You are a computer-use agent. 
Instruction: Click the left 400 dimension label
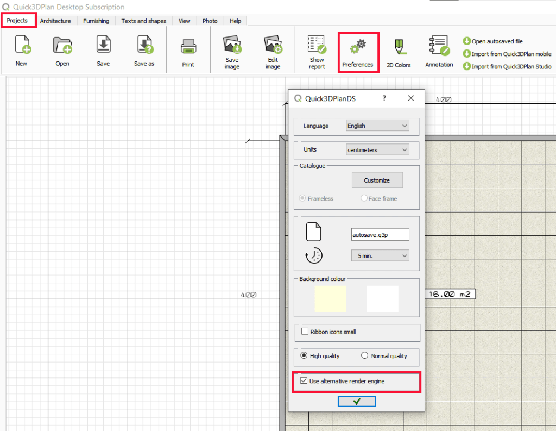click(x=249, y=295)
